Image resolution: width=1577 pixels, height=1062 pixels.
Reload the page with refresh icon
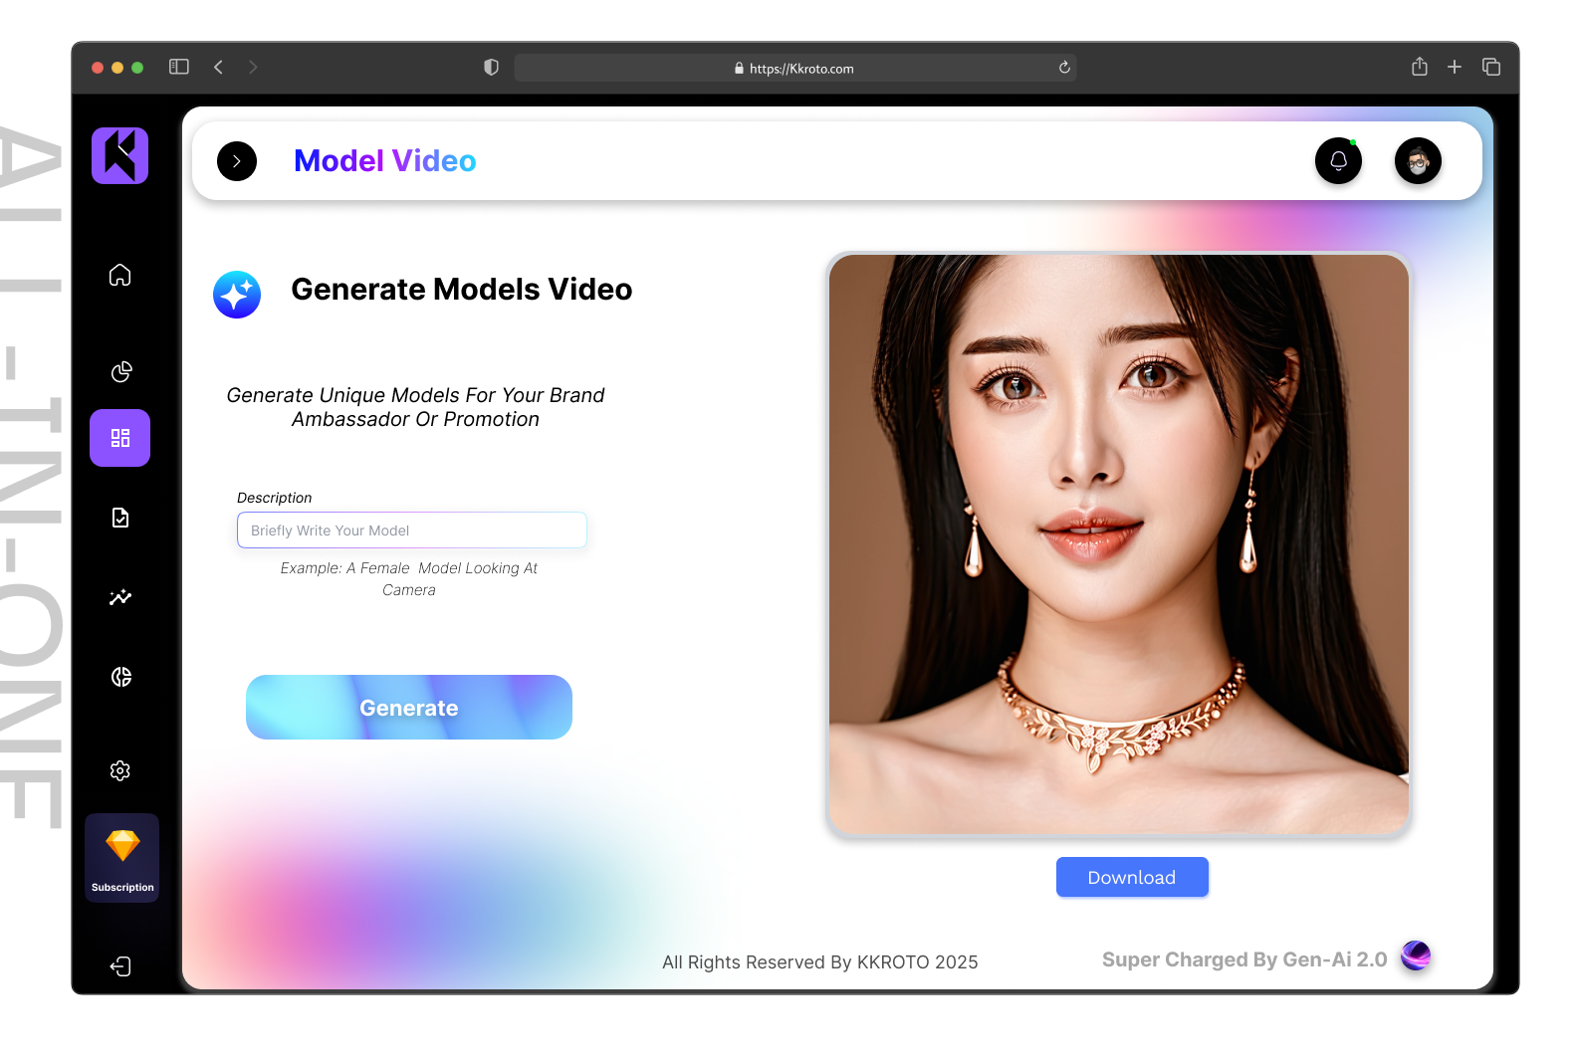pos(1064,68)
